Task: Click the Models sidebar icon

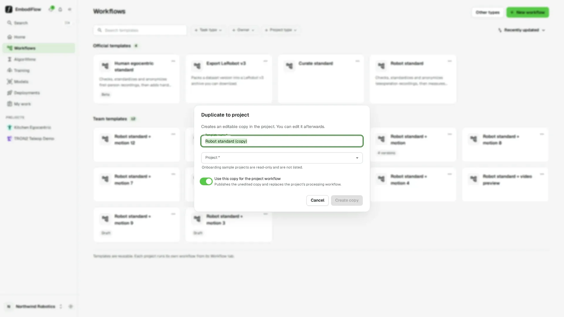Action: point(10,82)
